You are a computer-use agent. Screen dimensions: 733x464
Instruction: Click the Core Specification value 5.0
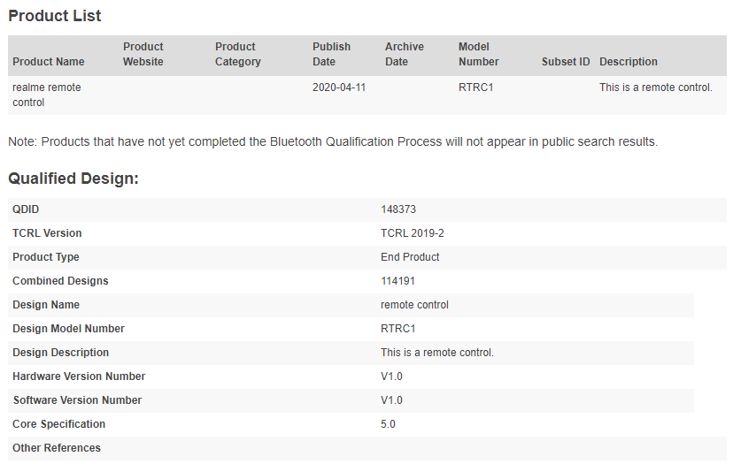388,423
